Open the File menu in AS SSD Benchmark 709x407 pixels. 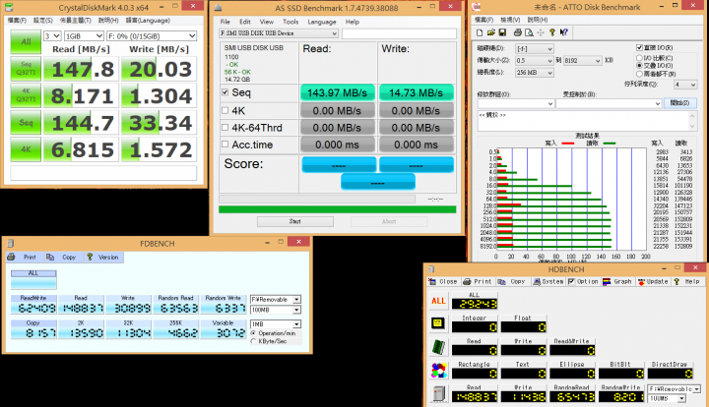[x=226, y=22]
